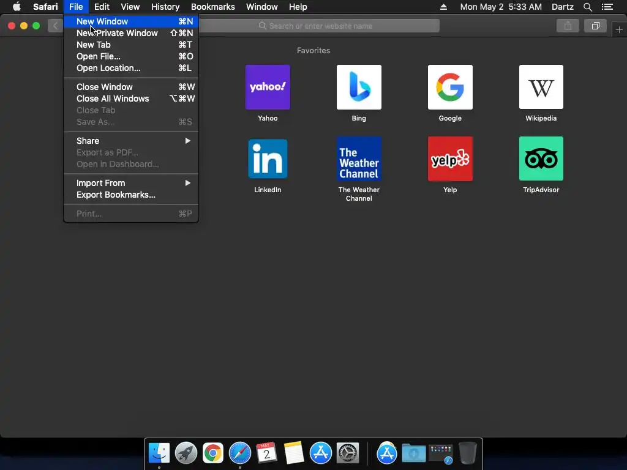Open System Preferences gear in Dock
The height and width of the screenshot is (470, 627).
point(348,453)
